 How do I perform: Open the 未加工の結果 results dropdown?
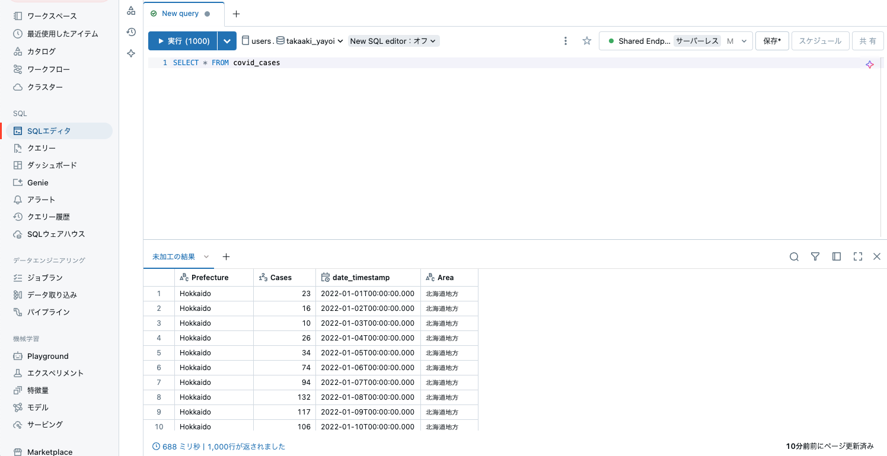pyautogui.click(x=206, y=256)
